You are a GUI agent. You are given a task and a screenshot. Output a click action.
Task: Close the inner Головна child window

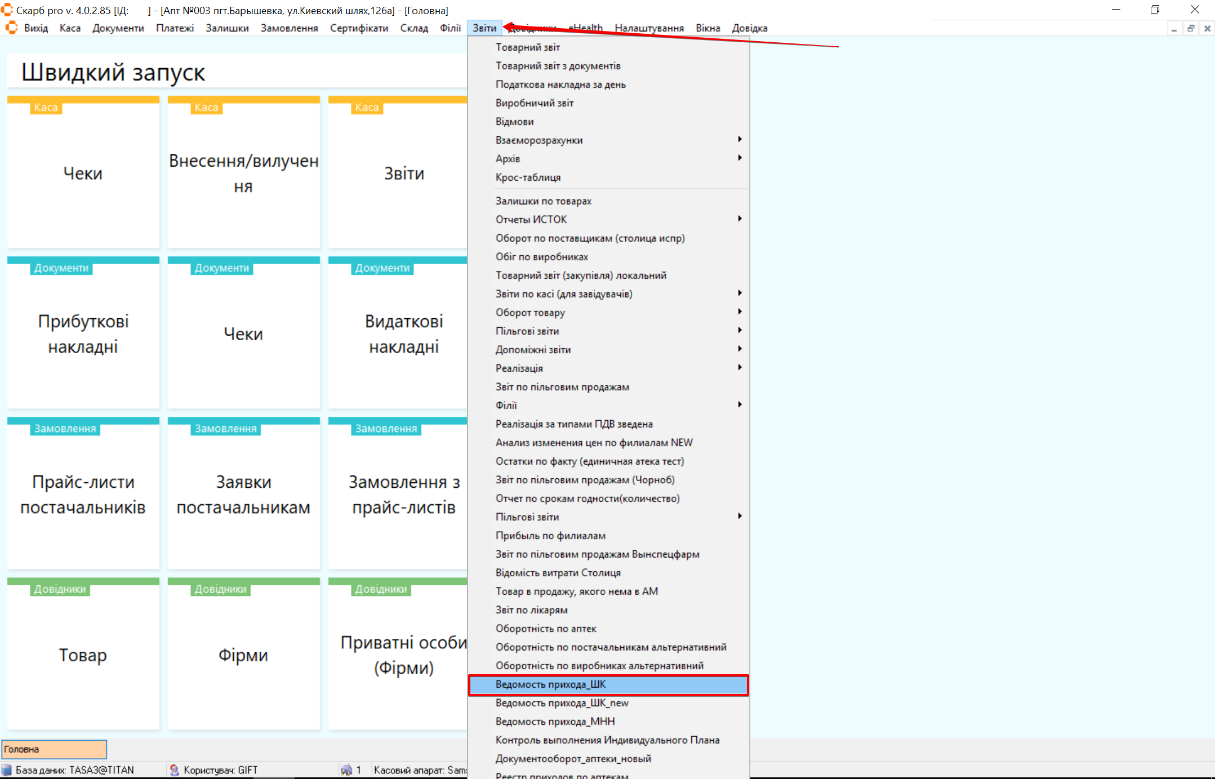pos(1207,28)
